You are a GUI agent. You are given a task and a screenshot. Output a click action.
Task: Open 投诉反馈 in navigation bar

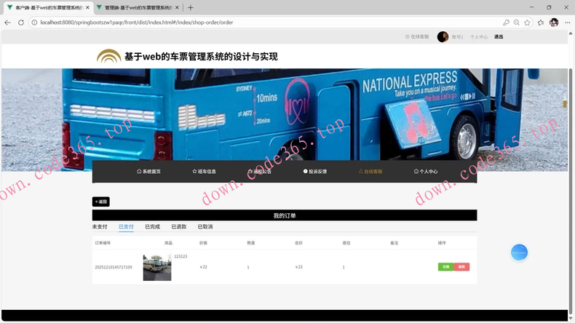[315, 171]
